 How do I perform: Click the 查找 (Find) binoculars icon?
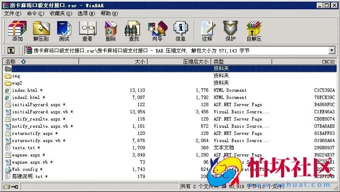point(132,28)
